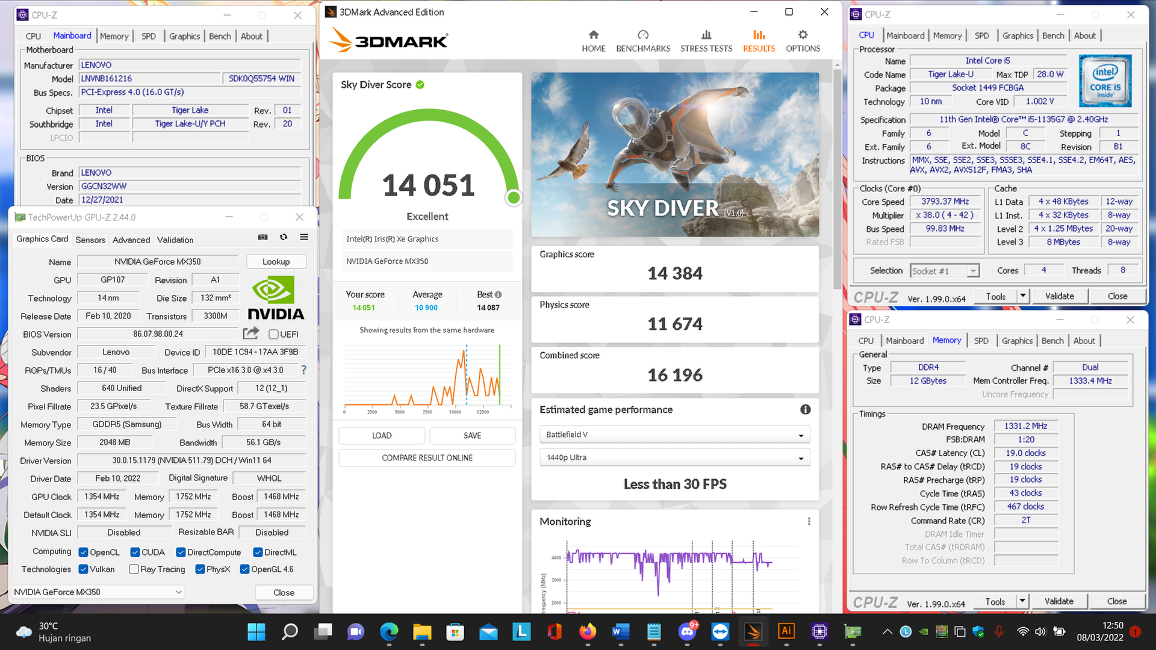
Task: Open the 1440p Ultra resolution dropdown
Action: 675,457
